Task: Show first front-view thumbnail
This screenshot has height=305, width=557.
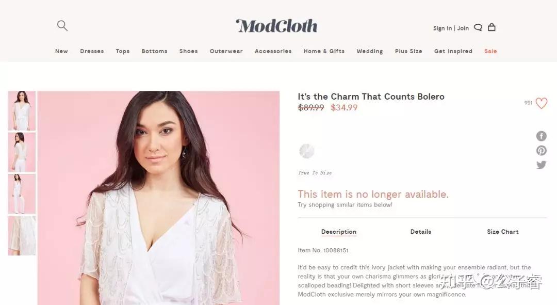Action: click(22, 110)
